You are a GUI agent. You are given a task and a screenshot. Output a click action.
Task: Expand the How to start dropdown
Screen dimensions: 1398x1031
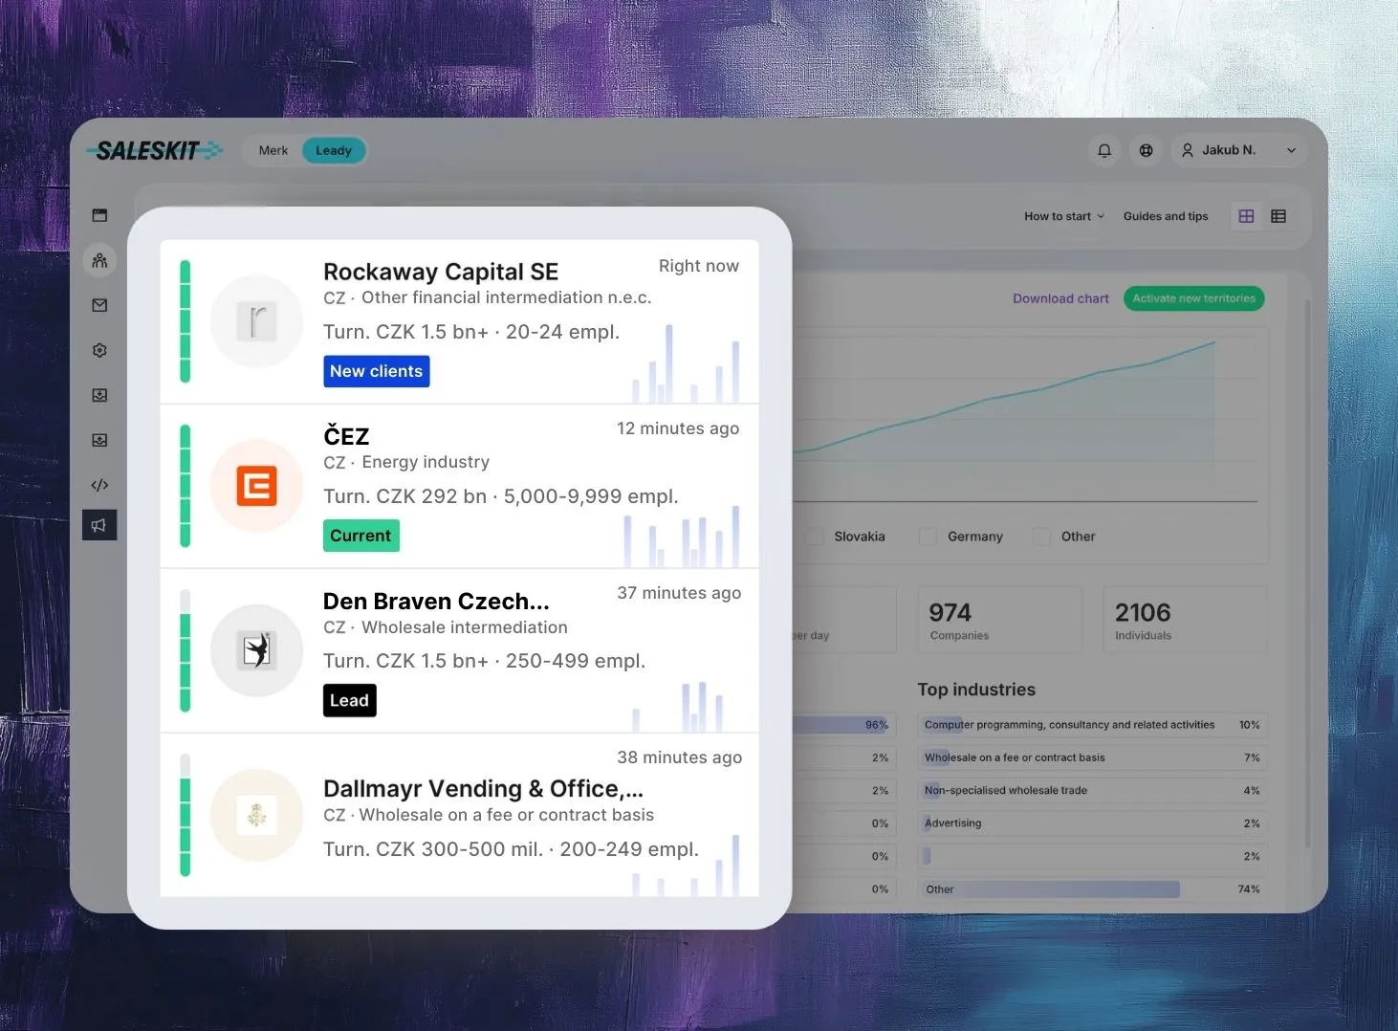(1064, 216)
